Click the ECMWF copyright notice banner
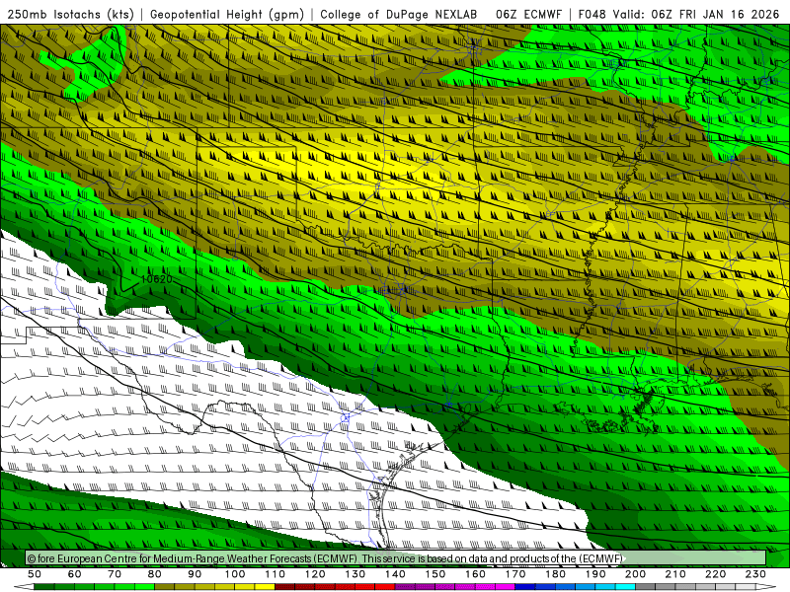This screenshot has width=790, height=592. click(x=396, y=558)
